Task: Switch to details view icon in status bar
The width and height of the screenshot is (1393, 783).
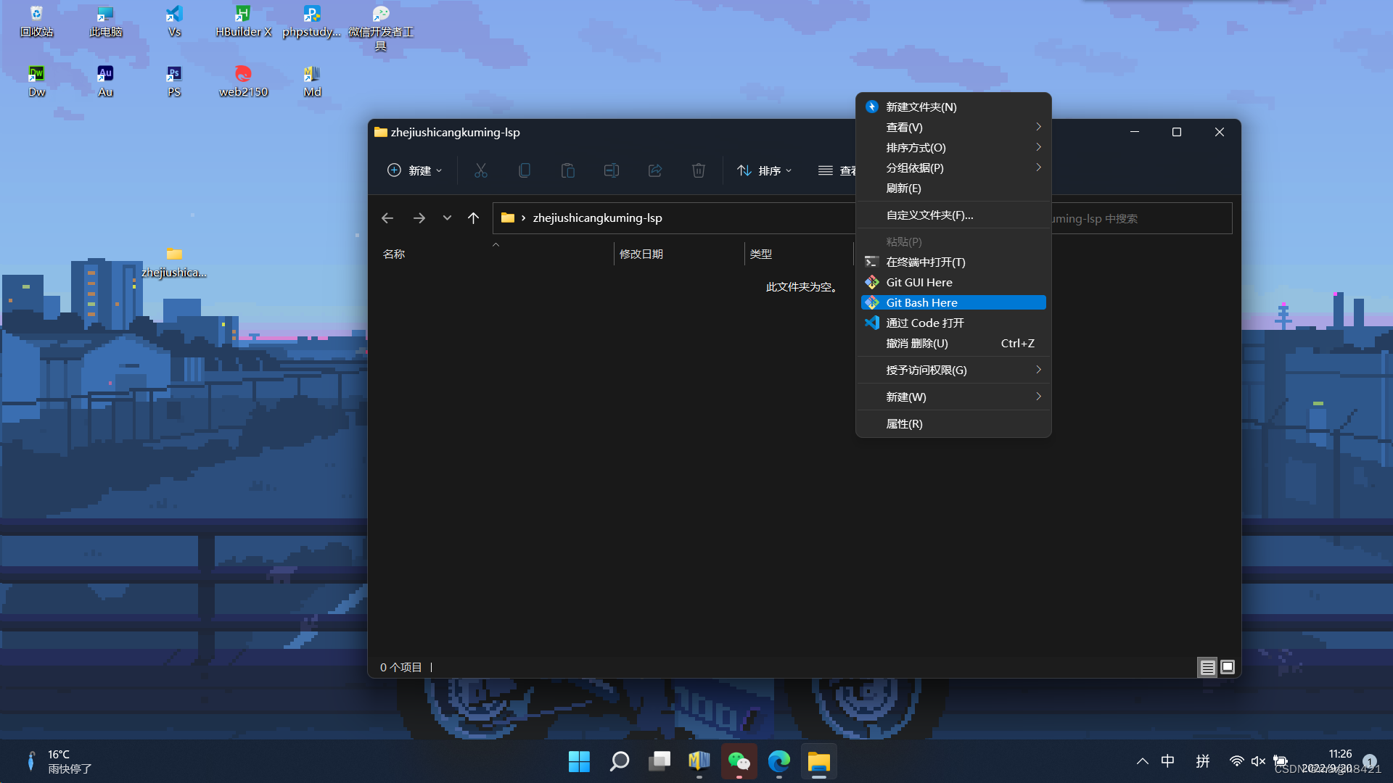Action: (1207, 667)
